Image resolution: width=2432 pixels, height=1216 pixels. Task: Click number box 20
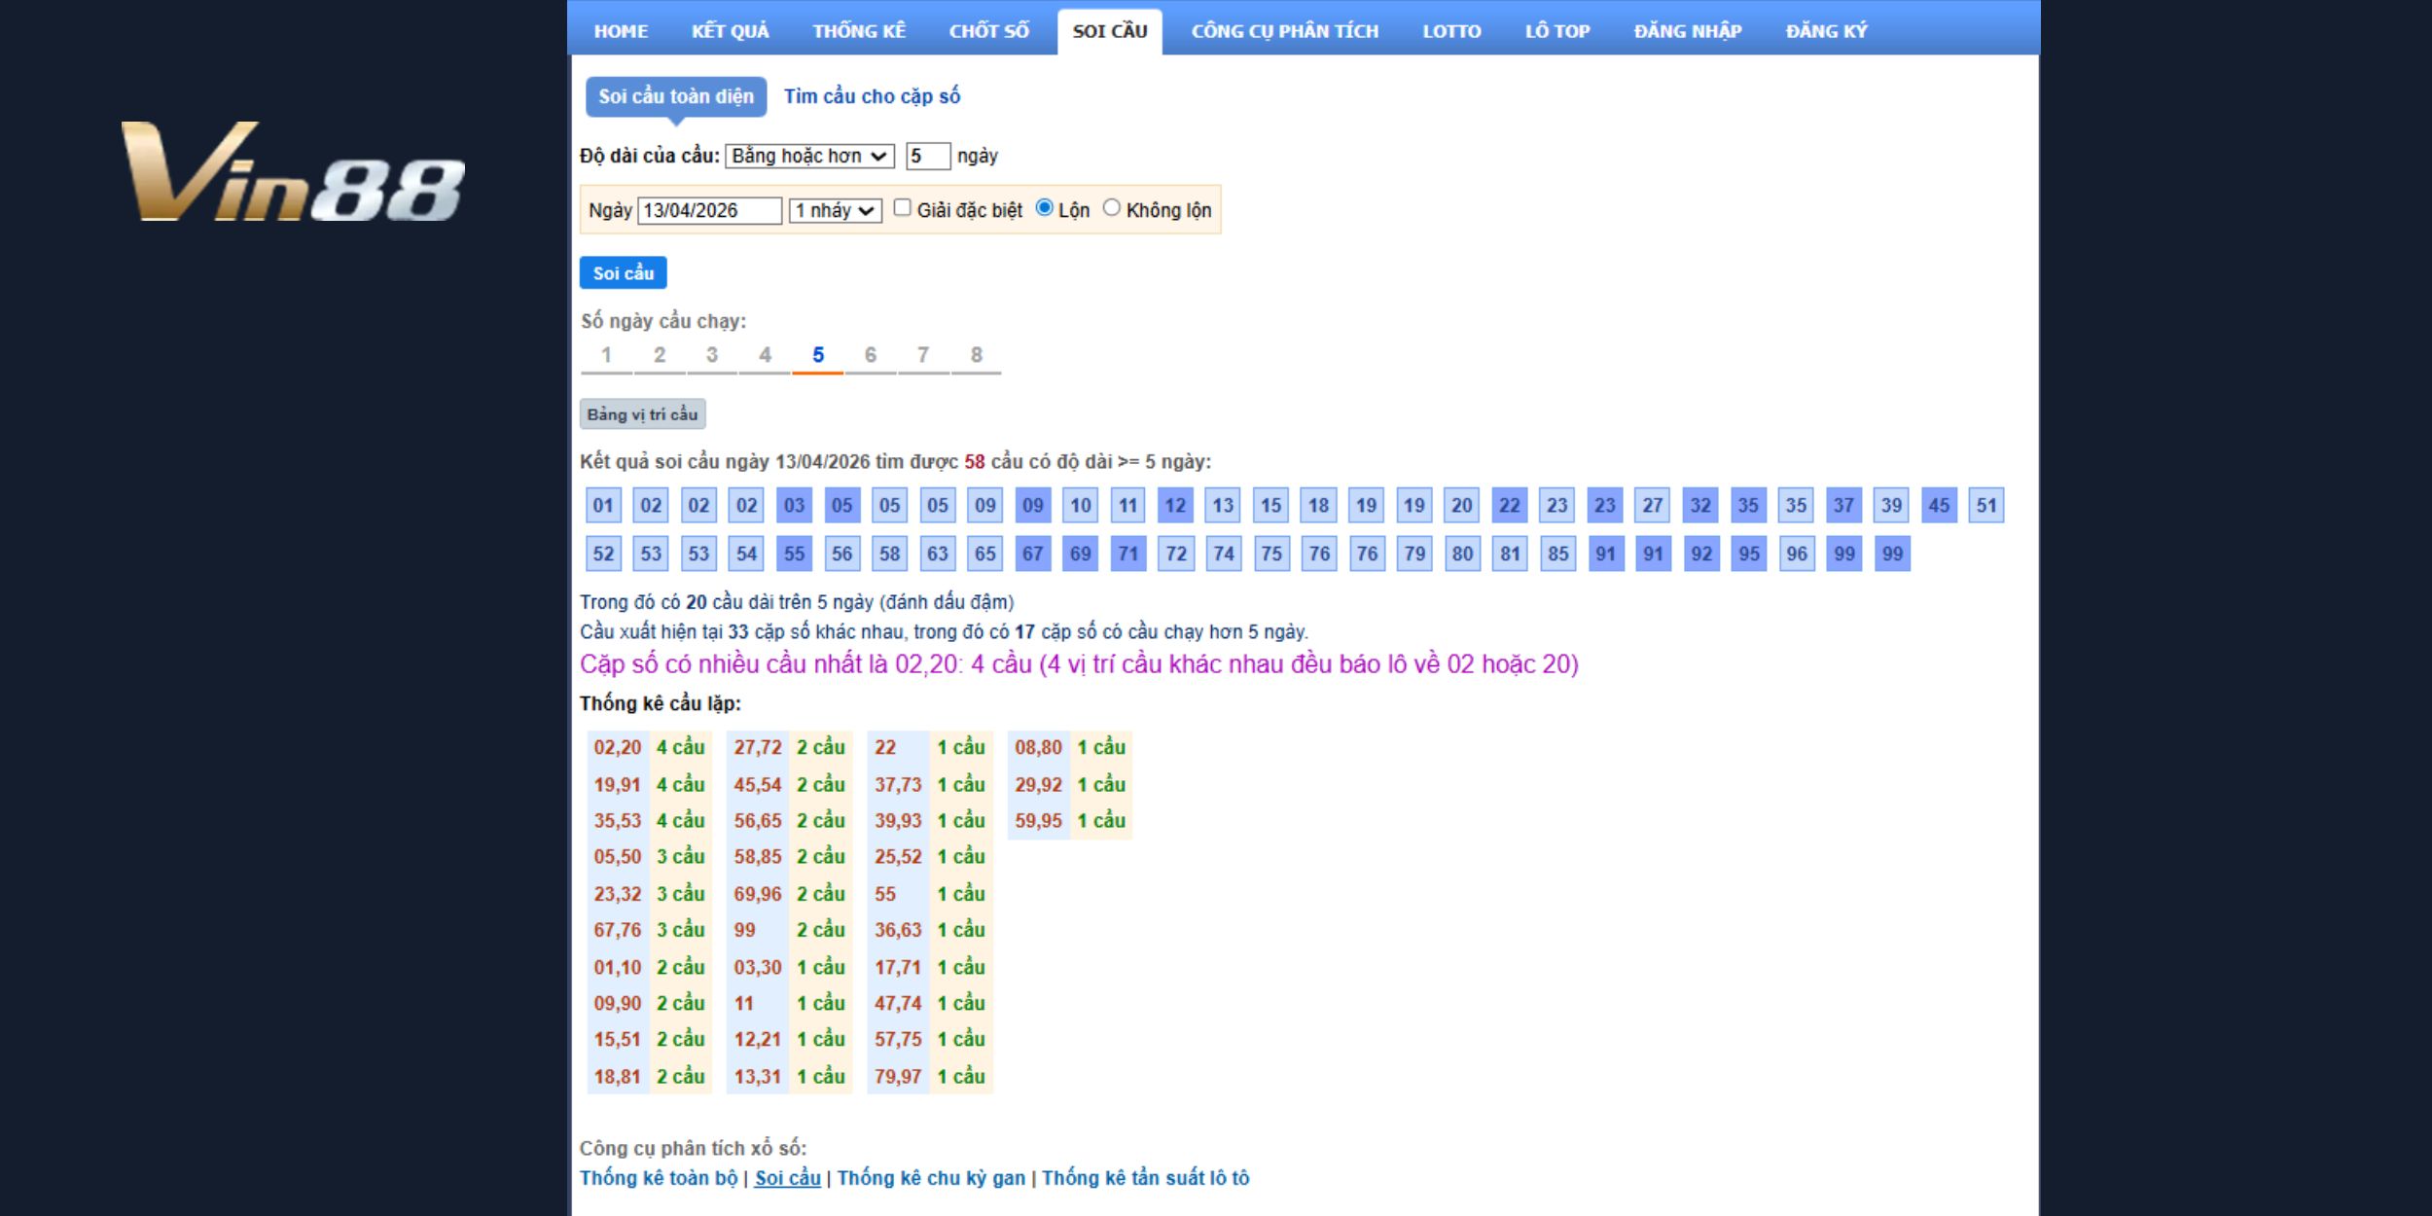pos(1461,505)
